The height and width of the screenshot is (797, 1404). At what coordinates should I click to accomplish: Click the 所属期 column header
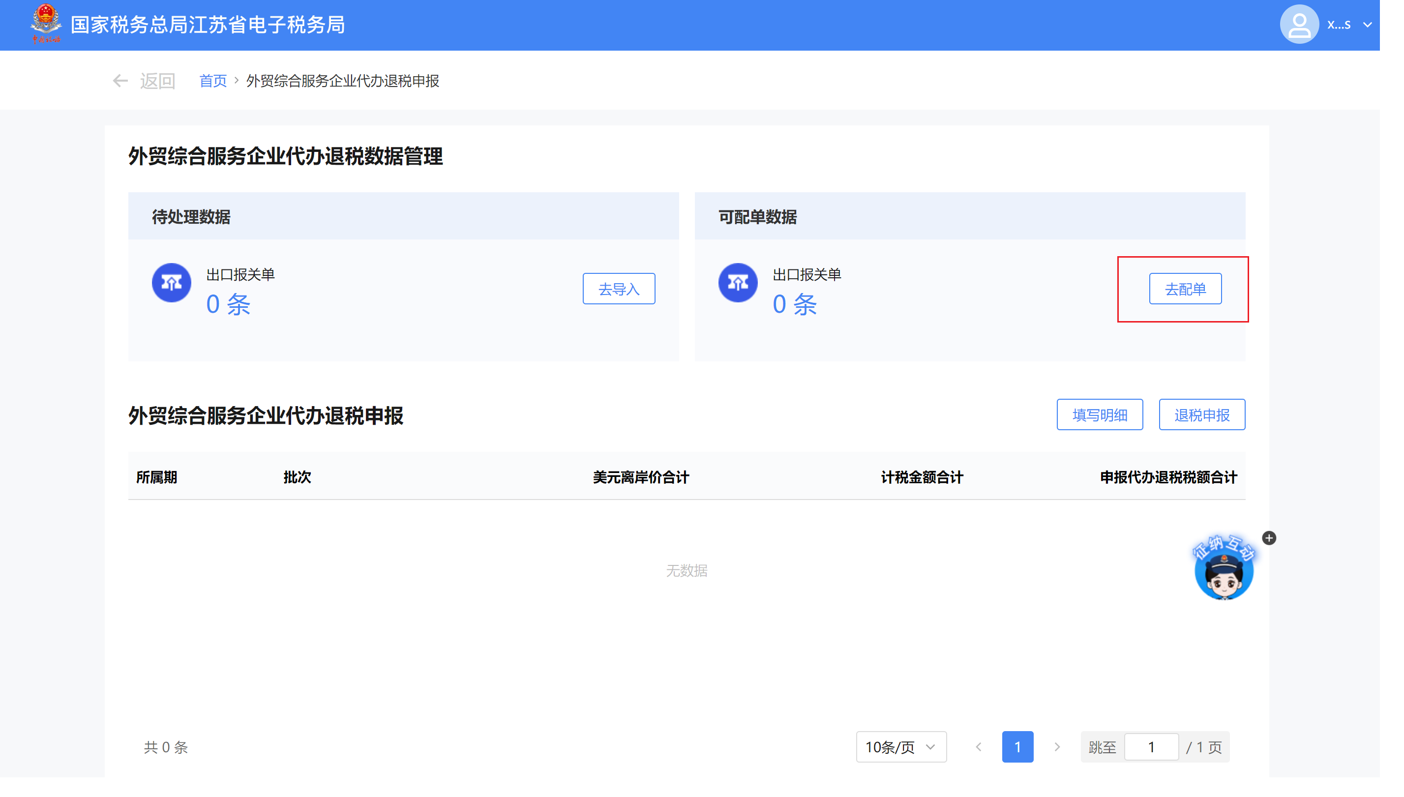pos(156,477)
